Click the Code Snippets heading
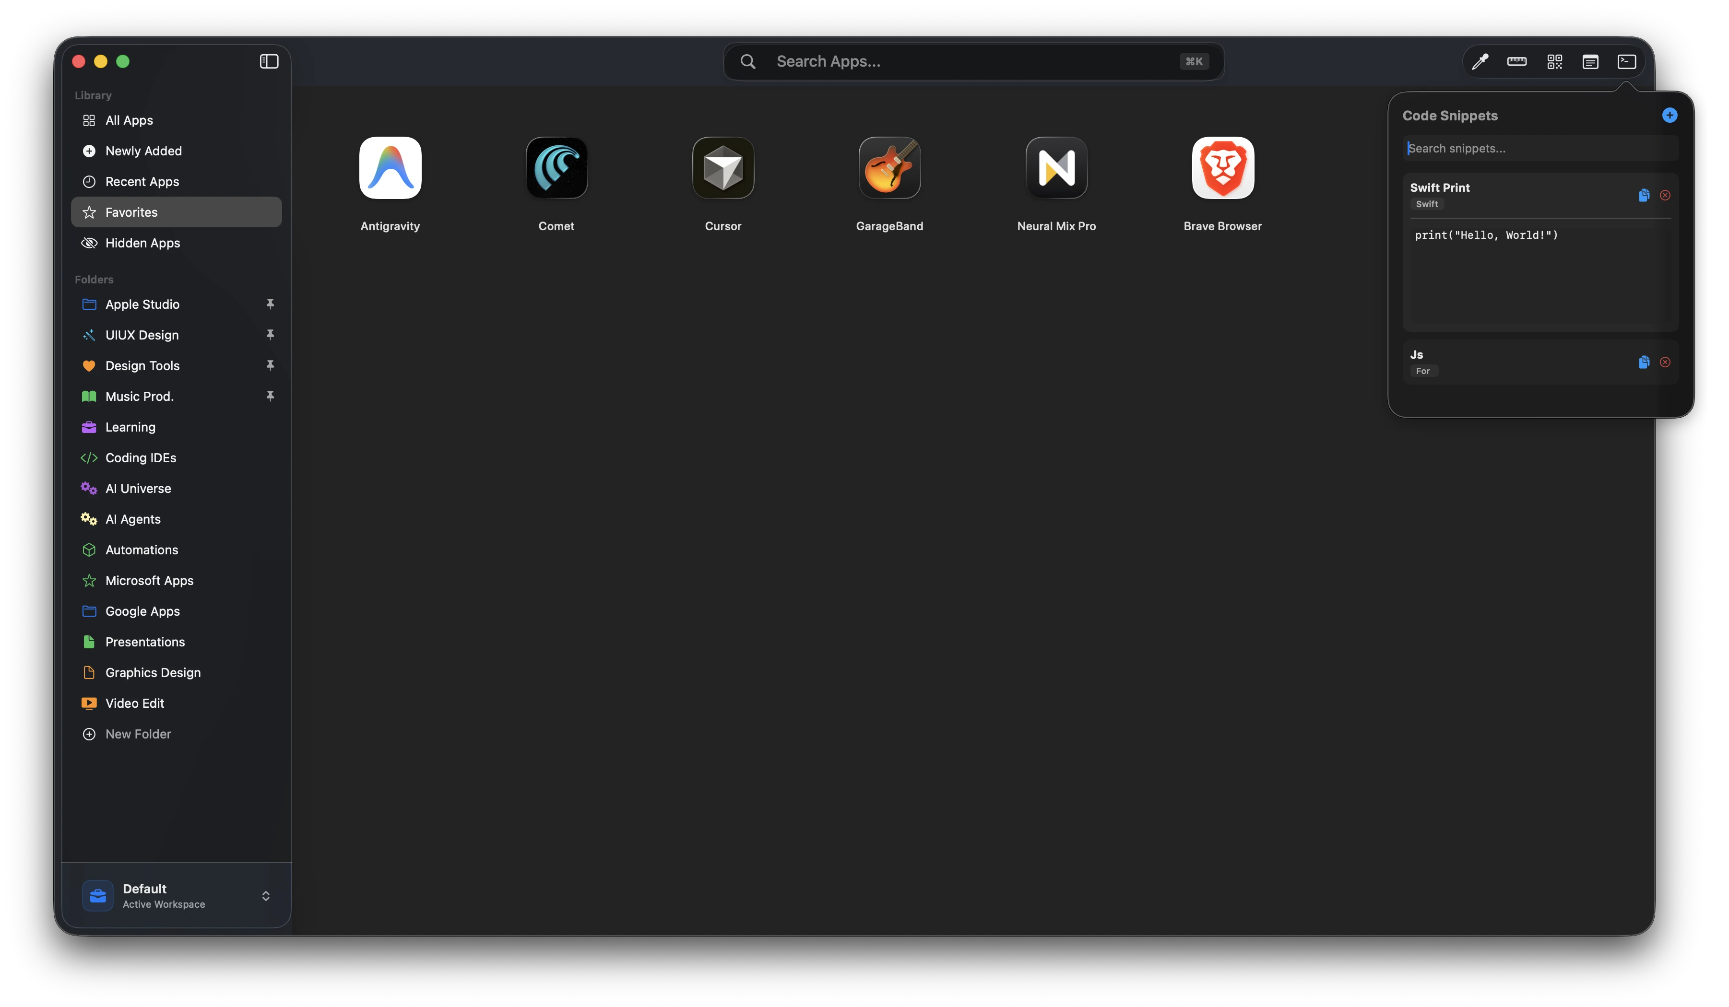 [1450, 115]
